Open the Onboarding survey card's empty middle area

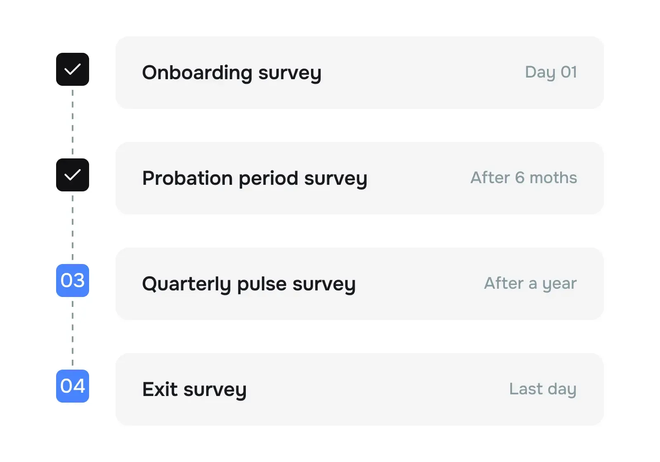tap(421, 73)
